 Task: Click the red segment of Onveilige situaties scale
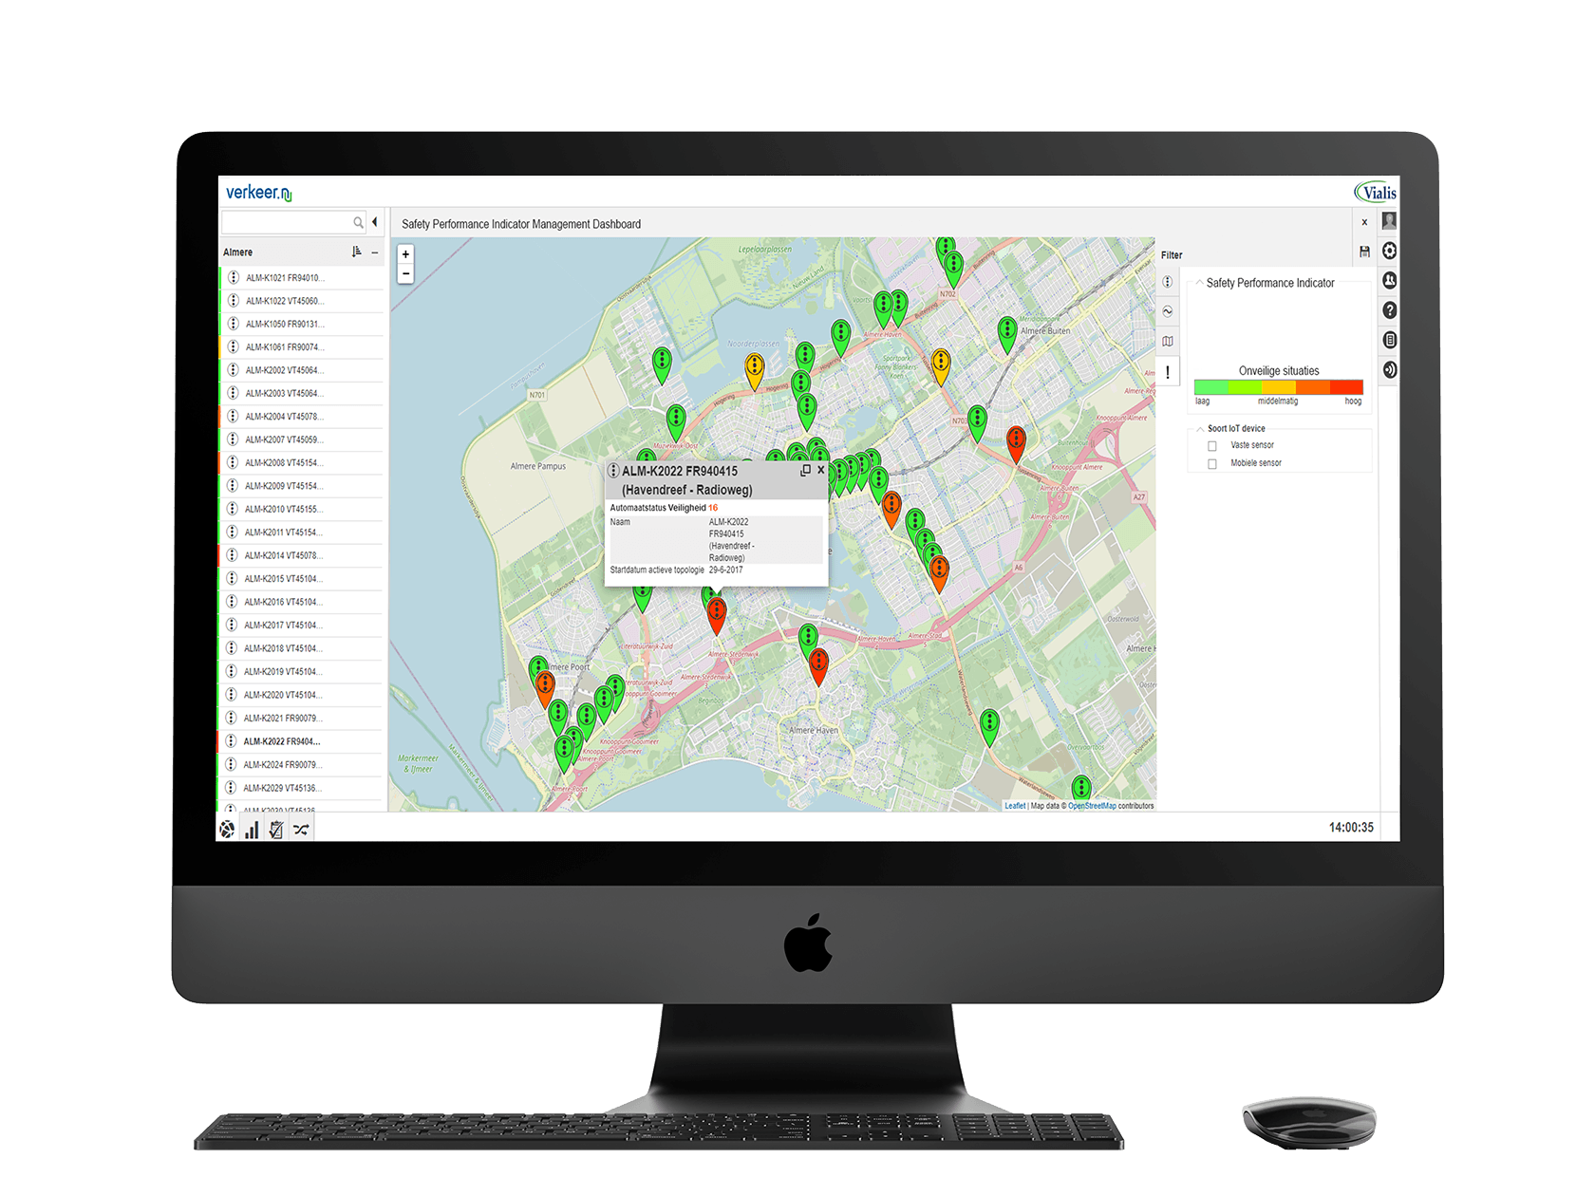1346,387
